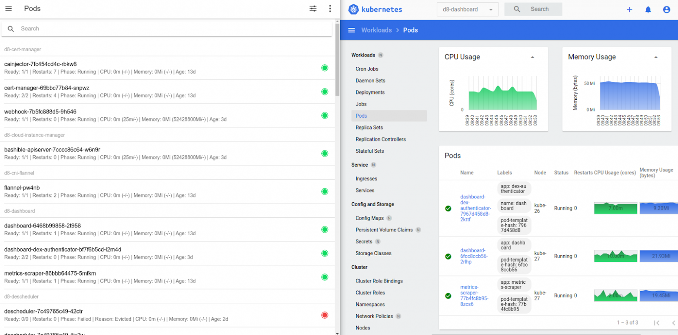Open the three-dot overflow menu

pyautogui.click(x=330, y=9)
